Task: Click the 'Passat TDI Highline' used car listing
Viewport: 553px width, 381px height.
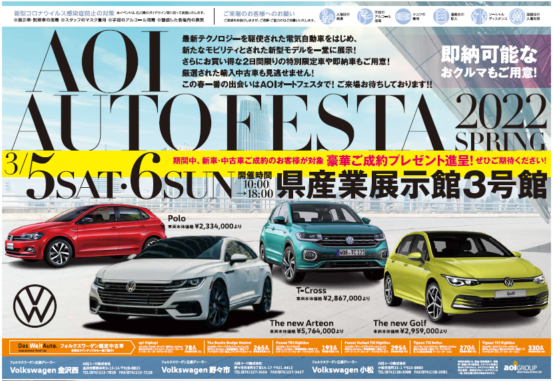Action: pos(307,347)
